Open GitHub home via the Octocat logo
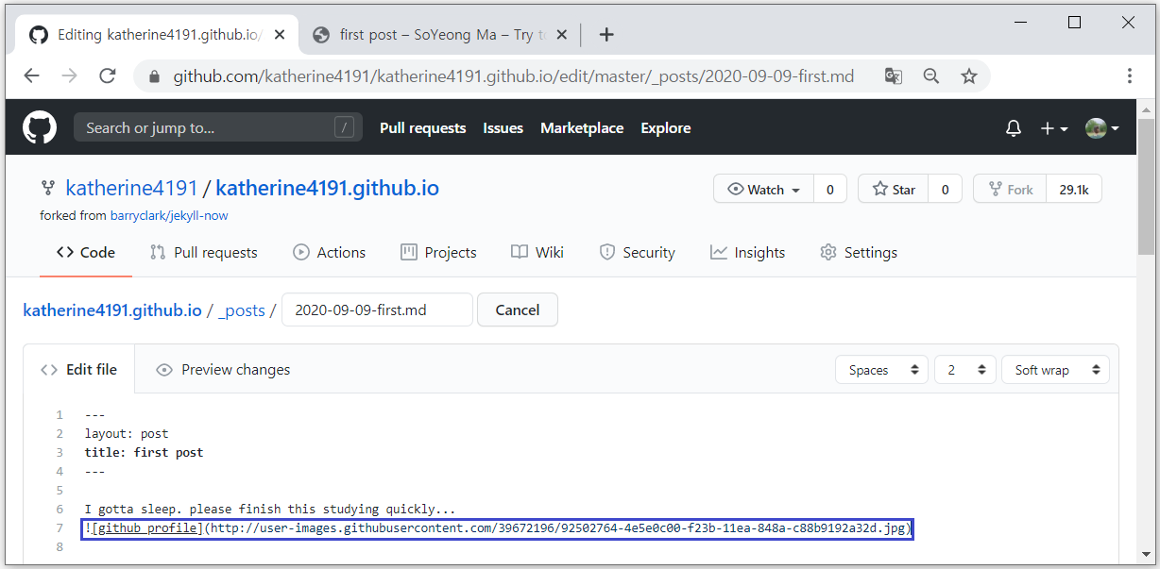The height and width of the screenshot is (569, 1160). (40, 127)
